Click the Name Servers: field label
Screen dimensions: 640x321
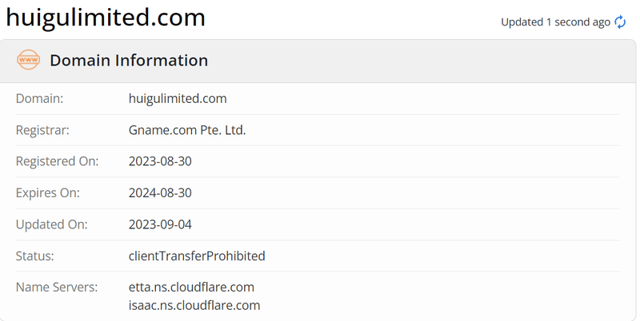57,287
